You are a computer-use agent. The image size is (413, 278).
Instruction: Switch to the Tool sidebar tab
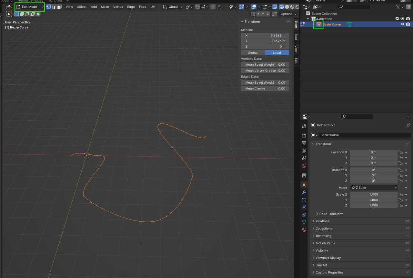point(296,37)
